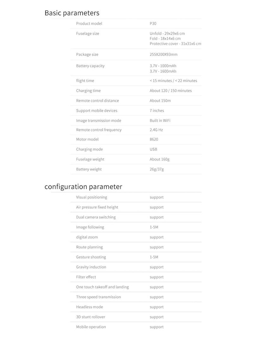253x346 pixels.
Task: Select the Product model label
Action: (x=89, y=24)
